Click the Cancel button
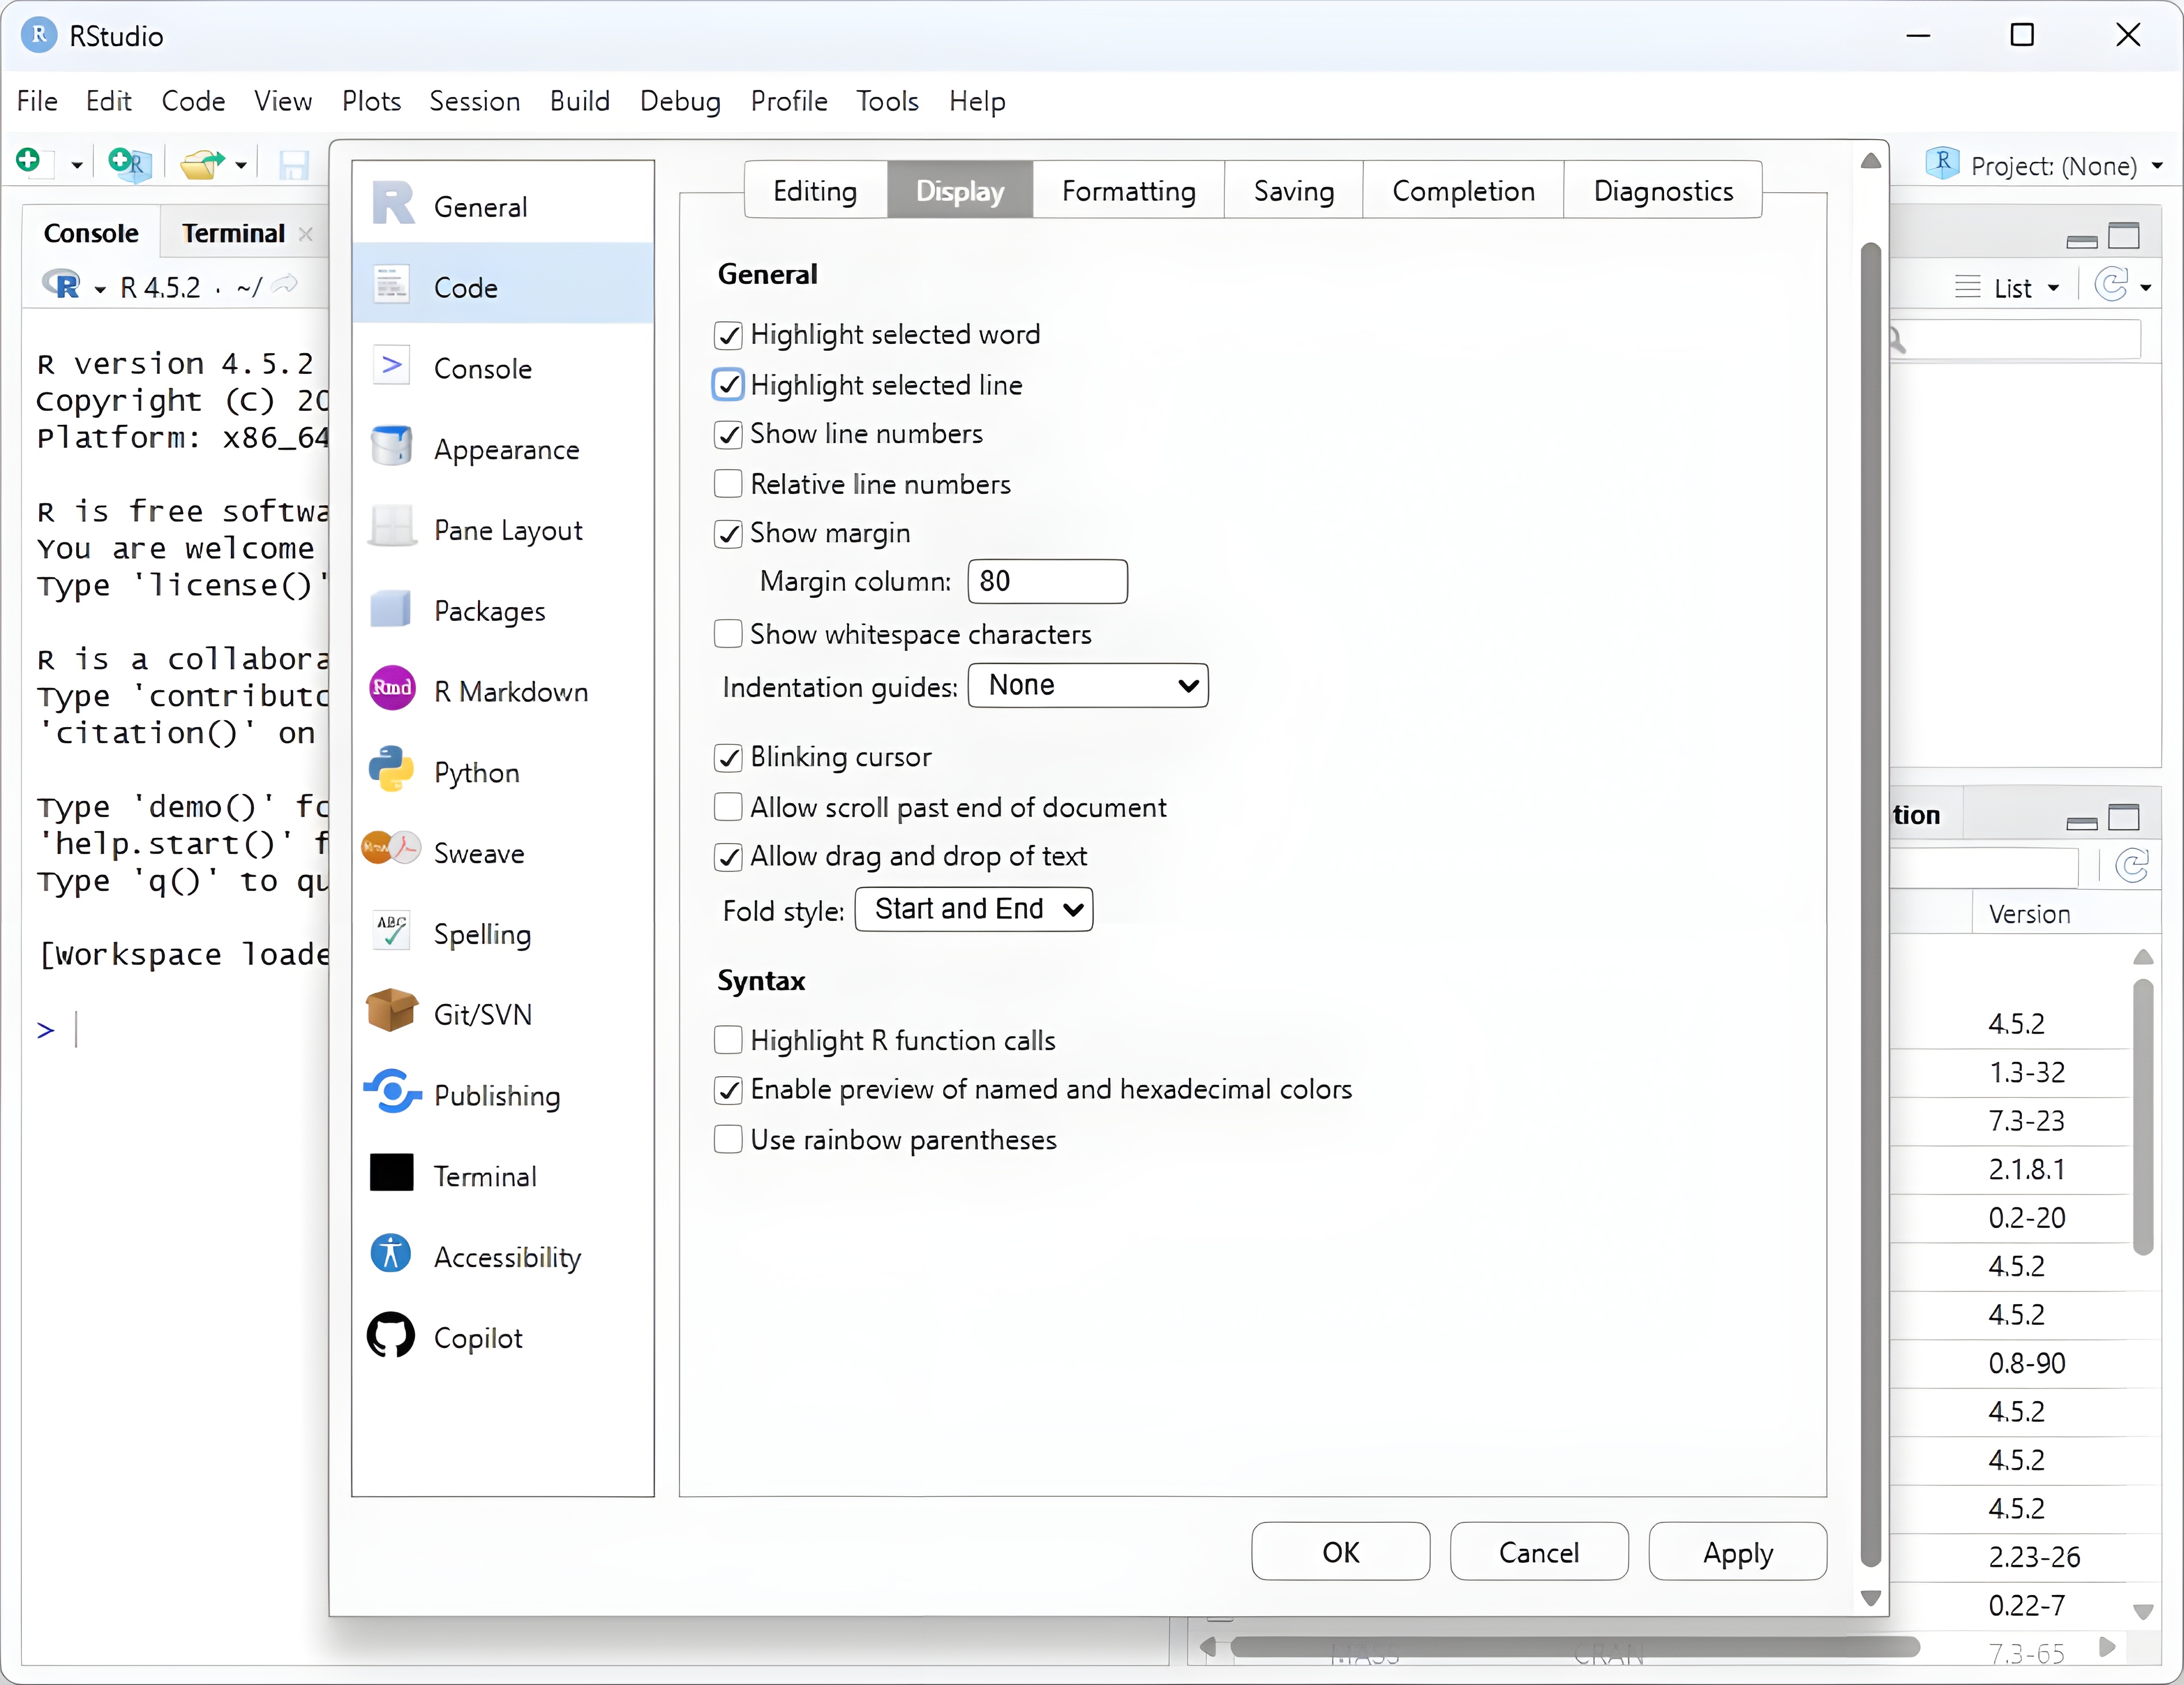 point(1537,1552)
